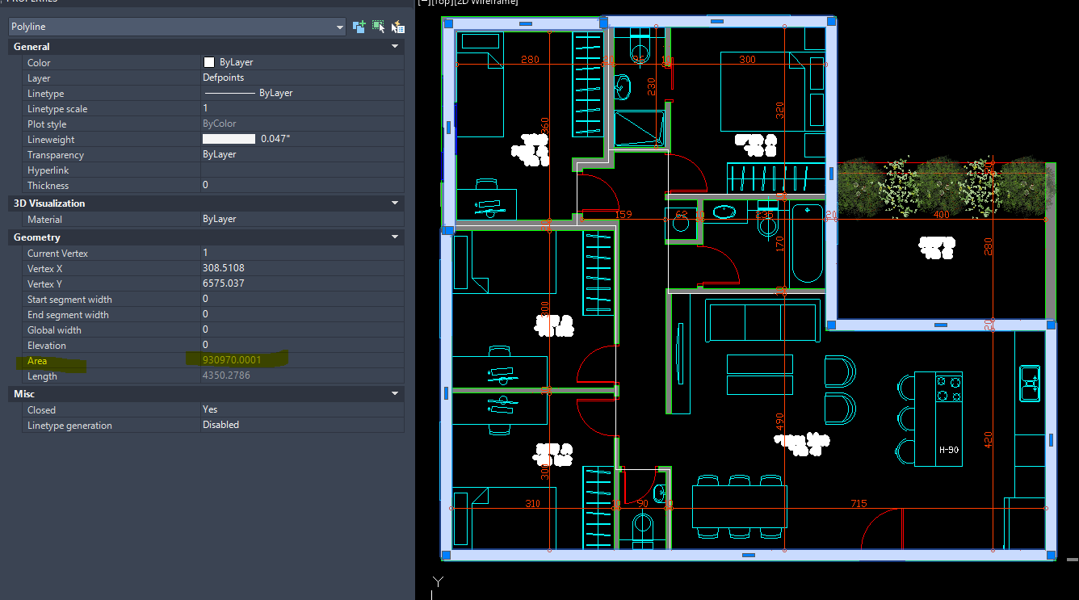This screenshot has height=600, width=1079.
Task: Collapse the General properties section
Action: pyautogui.click(x=395, y=47)
